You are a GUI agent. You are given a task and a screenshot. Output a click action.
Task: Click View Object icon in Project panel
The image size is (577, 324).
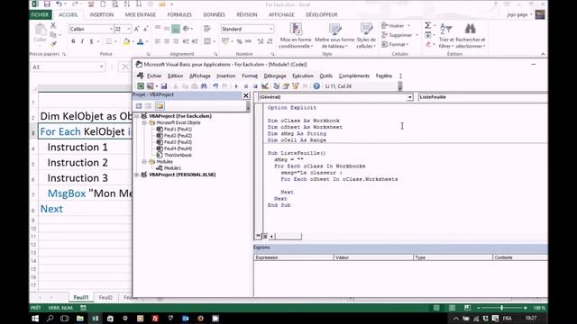tap(148, 106)
